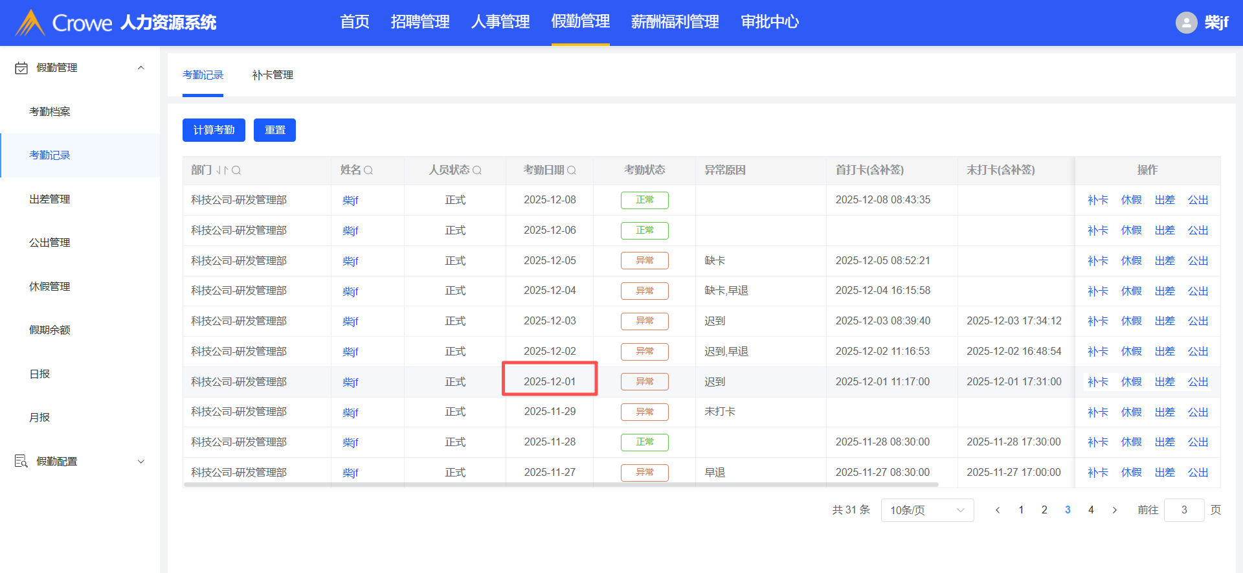The width and height of the screenshot is (1243, 573).
Task: Click the search icon beside 姓名 header
Action: tap(368, 170)
